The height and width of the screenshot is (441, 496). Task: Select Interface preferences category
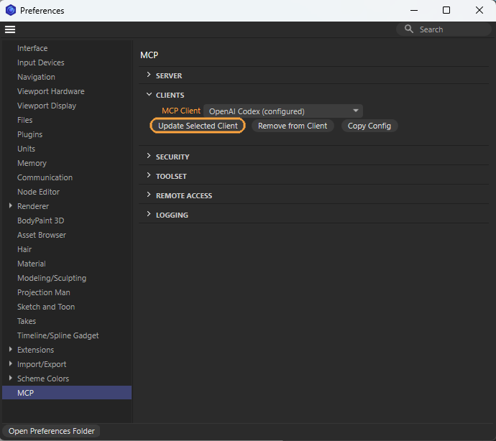32,48
